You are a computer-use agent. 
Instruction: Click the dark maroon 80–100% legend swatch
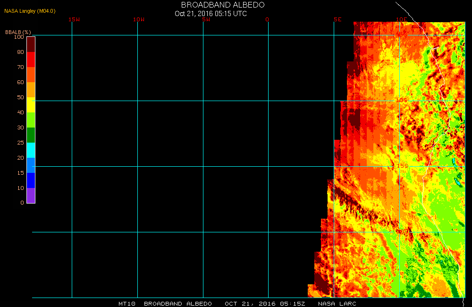(31, 44)
